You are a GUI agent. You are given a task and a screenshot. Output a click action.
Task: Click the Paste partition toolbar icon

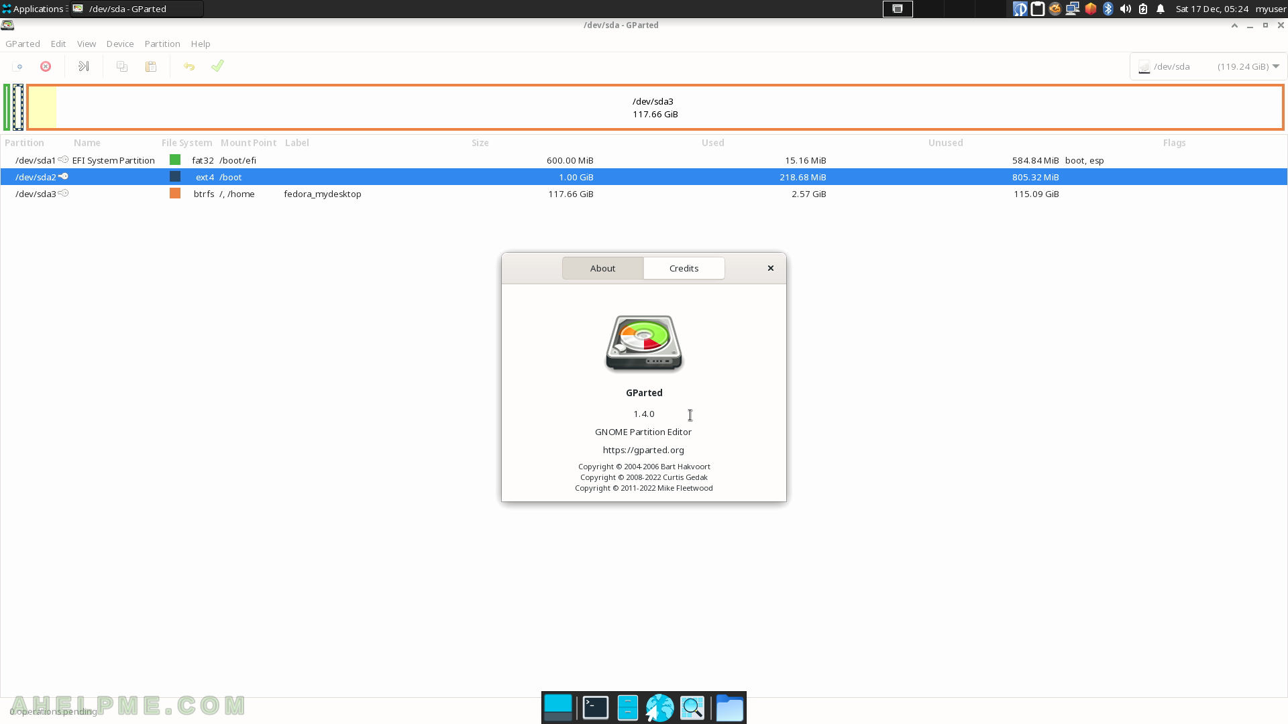click(151, 66)
